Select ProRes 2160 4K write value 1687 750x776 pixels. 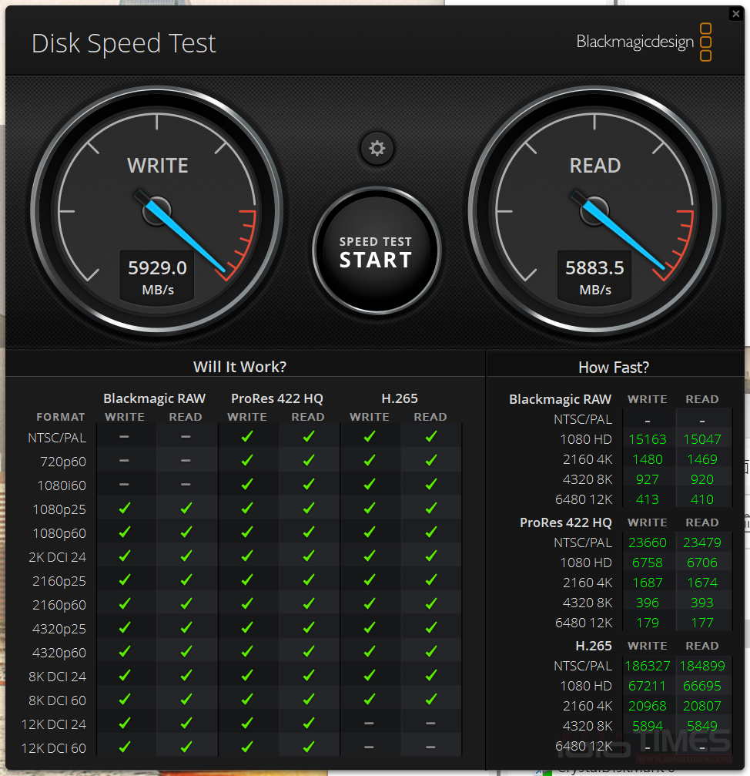647,583
